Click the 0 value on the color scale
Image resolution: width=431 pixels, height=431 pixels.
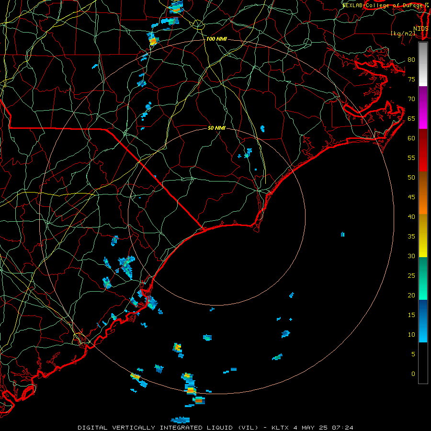pyautogui.click(x=413, y=374)
